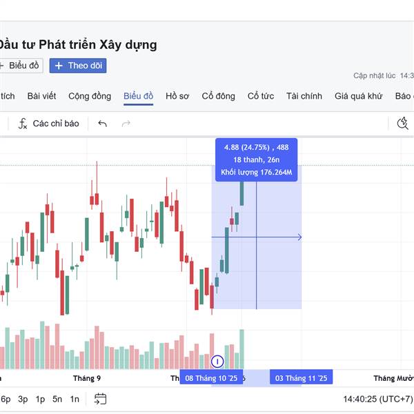The width and height of the screenshot is (414, 414).
Task: Switch to the Hồ sơ tab
Action: pyautogui.click(x=177, y=96)
